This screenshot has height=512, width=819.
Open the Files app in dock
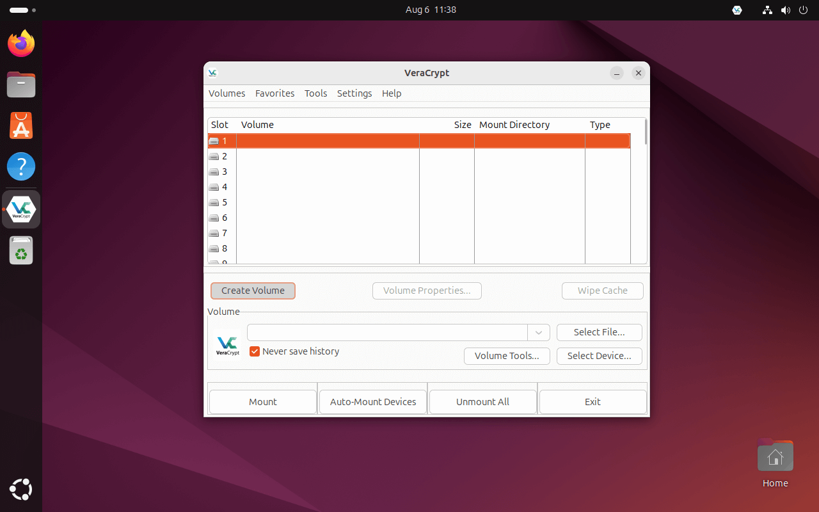[x=21, y=84]
